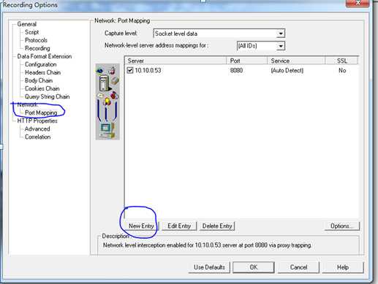
Task: Select General in the options tree
Action: point(27,24)
